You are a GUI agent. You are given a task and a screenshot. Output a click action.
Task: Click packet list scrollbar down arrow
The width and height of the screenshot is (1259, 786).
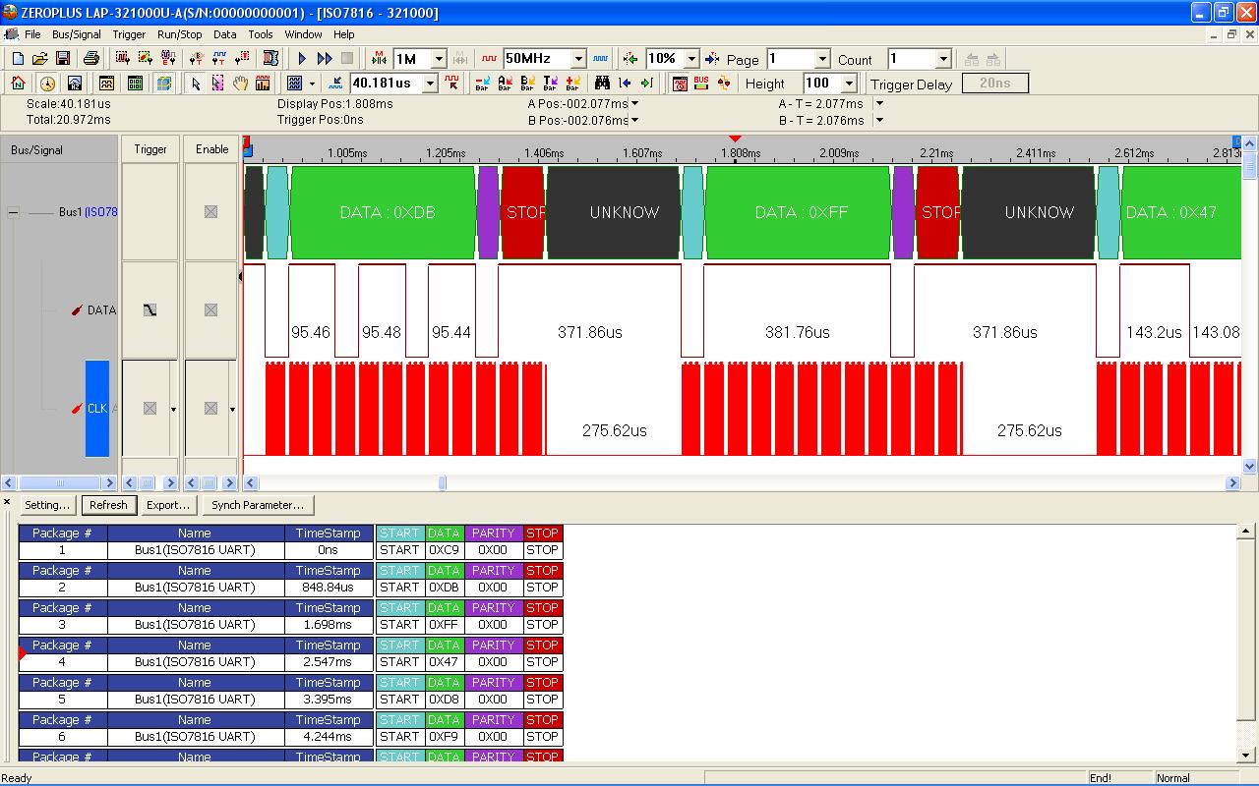coord(1246,755)
